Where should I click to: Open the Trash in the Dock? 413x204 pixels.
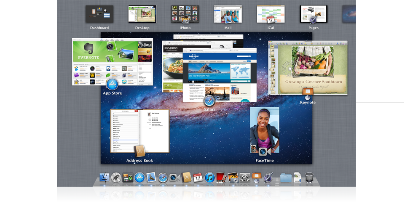click(309, 178)
